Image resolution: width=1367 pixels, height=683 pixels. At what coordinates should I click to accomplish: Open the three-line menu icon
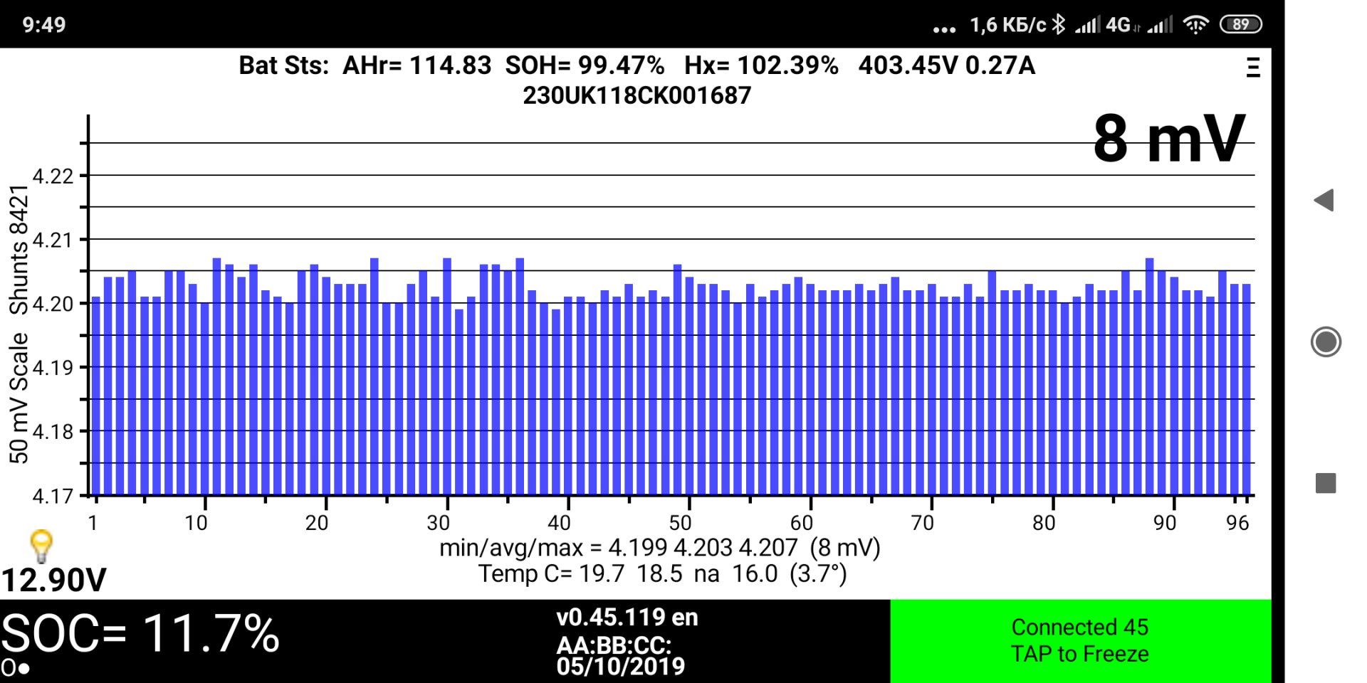pyautogui.click(x=1253, y=68)
